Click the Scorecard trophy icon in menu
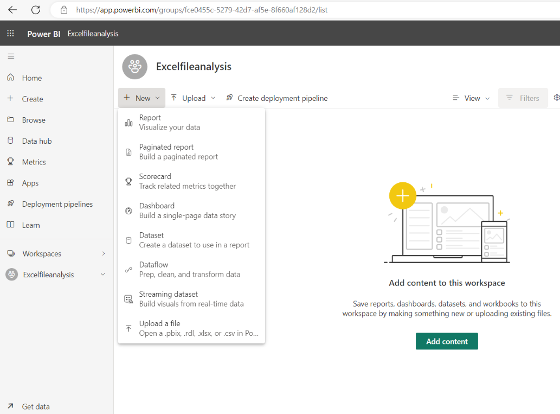Screen dimensions: 560x414 [x=128, y=182]
